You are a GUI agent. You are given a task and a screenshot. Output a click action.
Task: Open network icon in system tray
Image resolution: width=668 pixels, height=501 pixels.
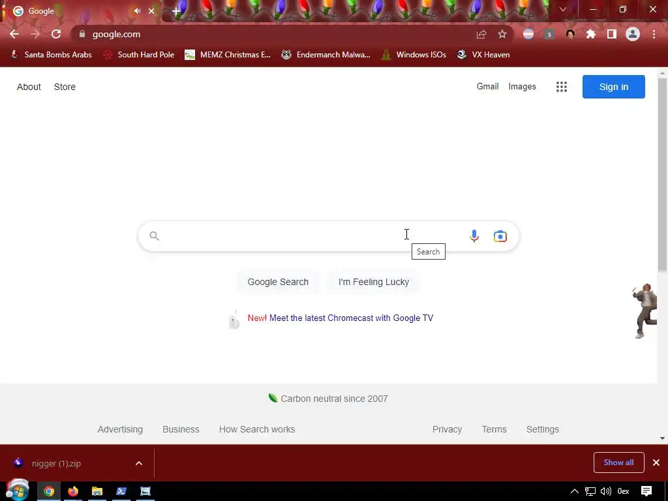590,492
